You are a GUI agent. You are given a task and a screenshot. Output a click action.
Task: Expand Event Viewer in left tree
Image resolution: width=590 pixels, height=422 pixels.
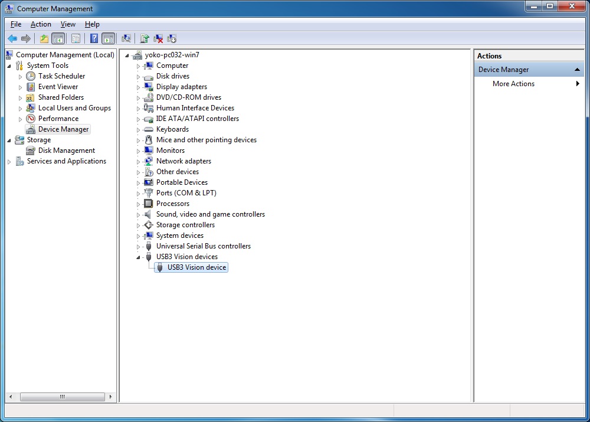click(x=20, y=87)
